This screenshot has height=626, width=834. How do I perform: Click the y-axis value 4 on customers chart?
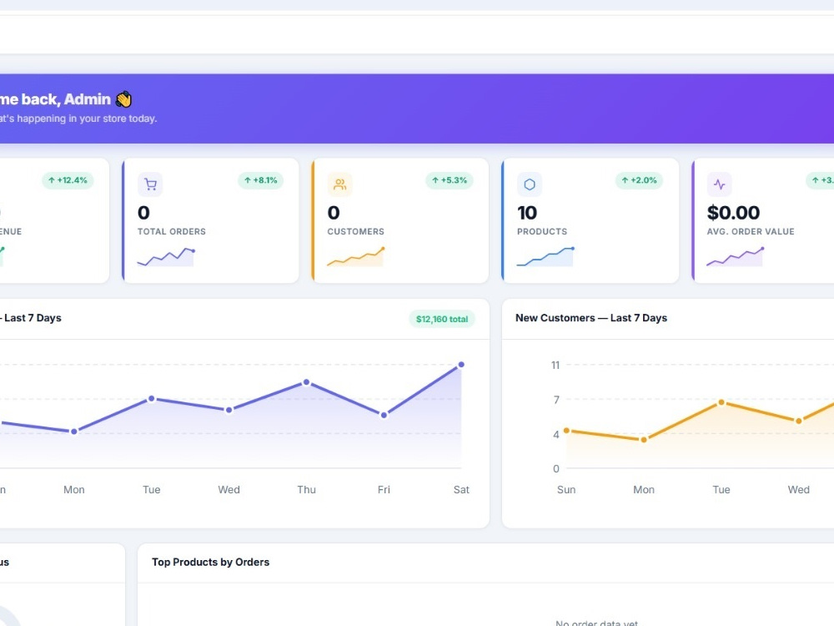pyautogui.click(x=556, y=434)
